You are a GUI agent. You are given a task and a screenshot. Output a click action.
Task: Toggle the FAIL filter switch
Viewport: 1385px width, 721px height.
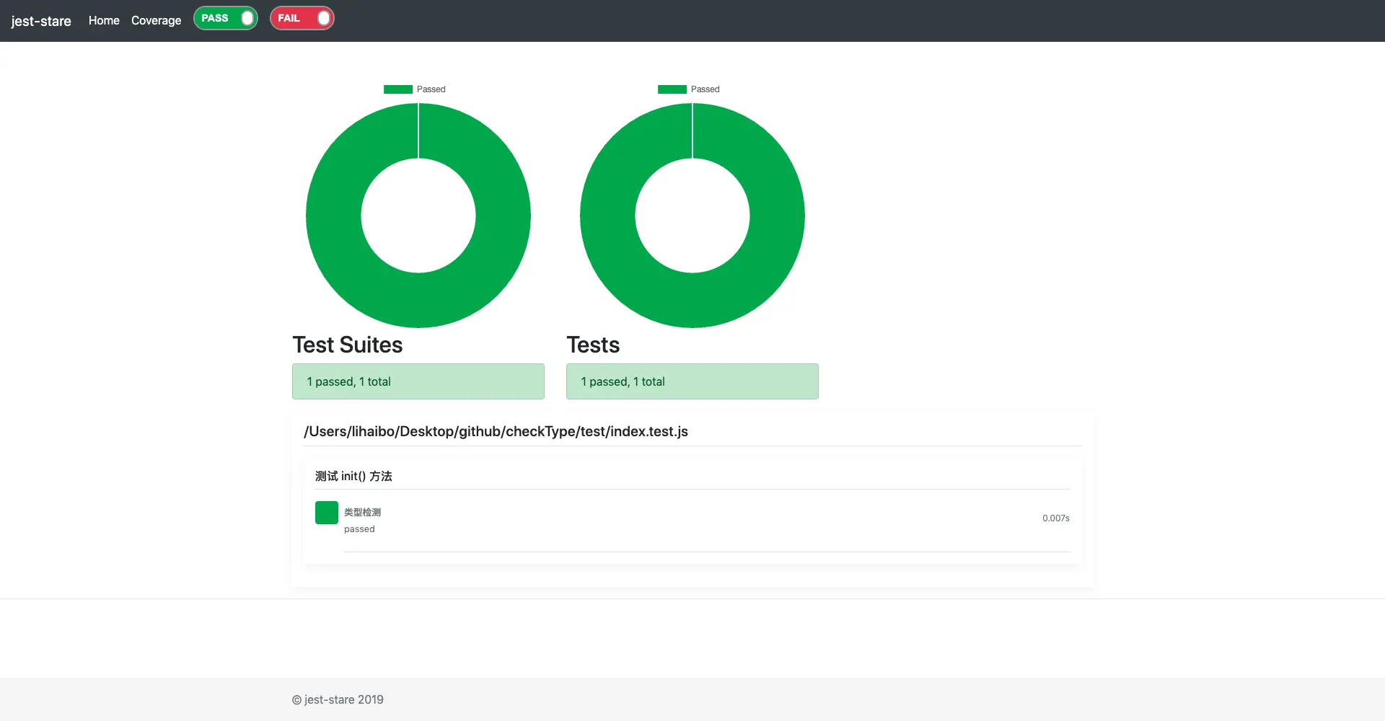pos(302,18)
